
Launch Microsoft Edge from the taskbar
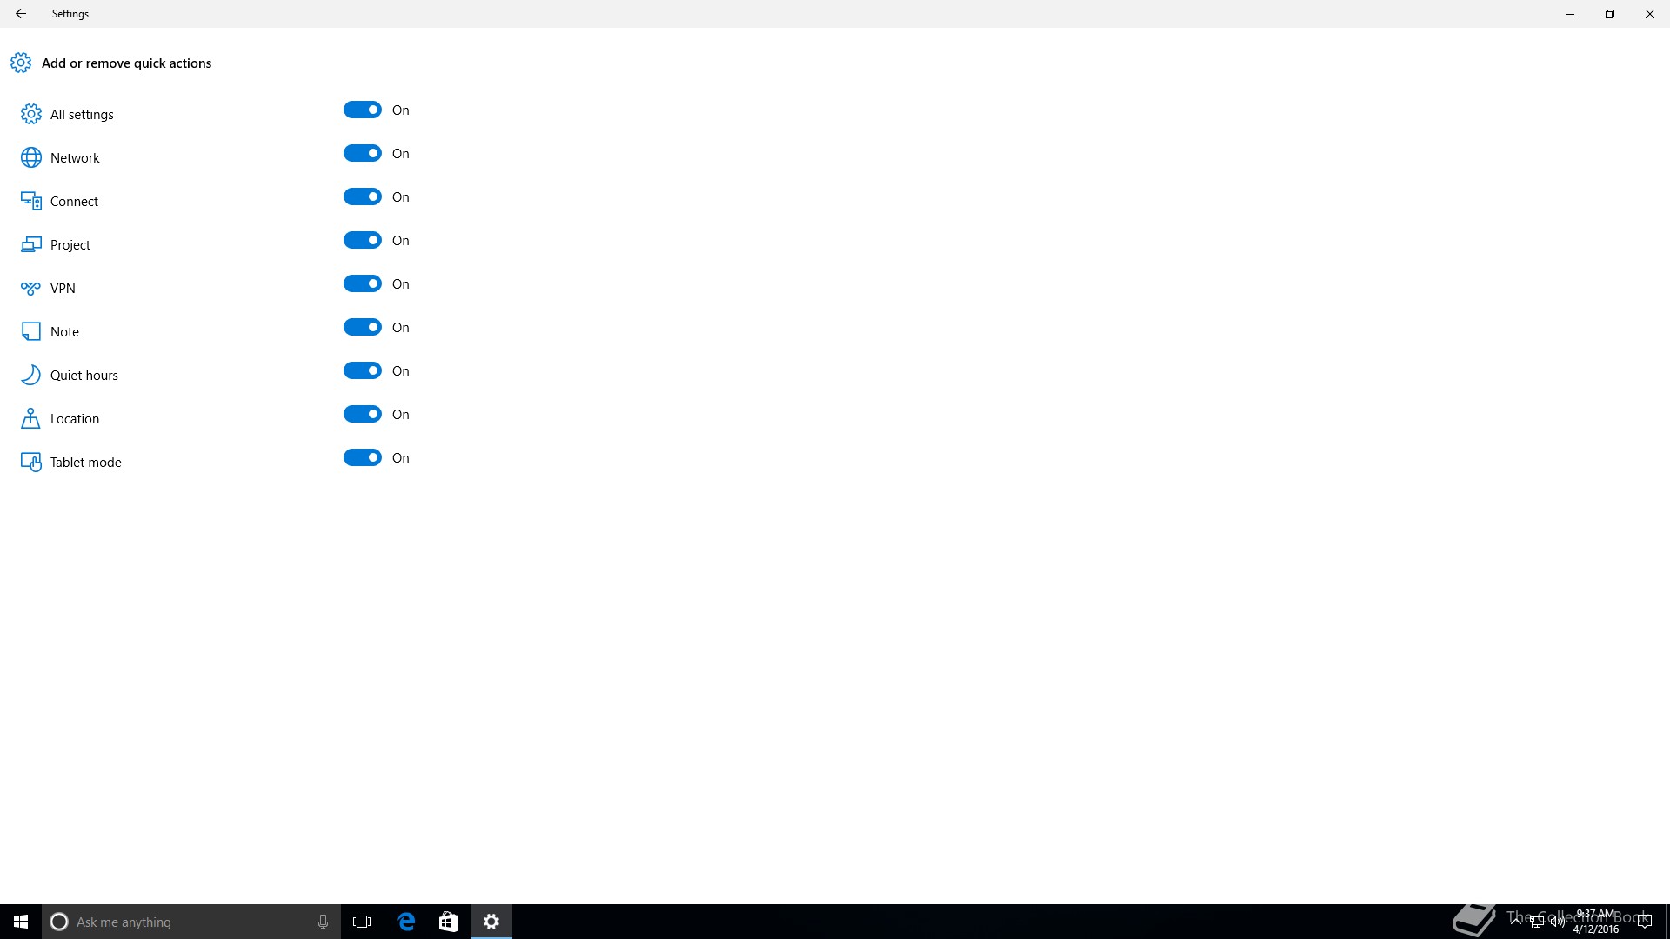tap(406, 922)
